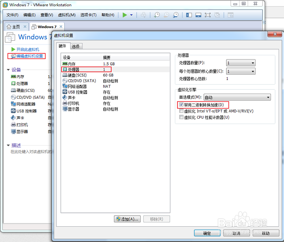Close the Windows 7 tab
Screen dimensions: 284x242
[x=61, y=27]
